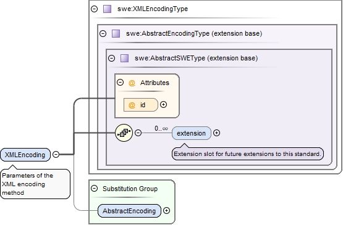Expand the extension element

coord(216,133)
